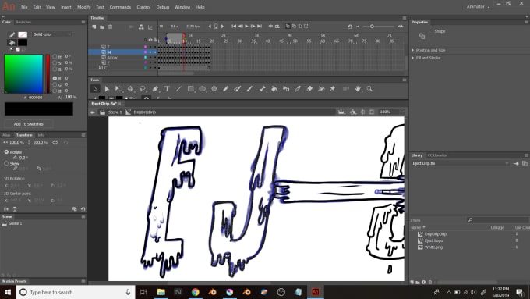
Task: Select the Rotate radio button
Action: point(6,152)
